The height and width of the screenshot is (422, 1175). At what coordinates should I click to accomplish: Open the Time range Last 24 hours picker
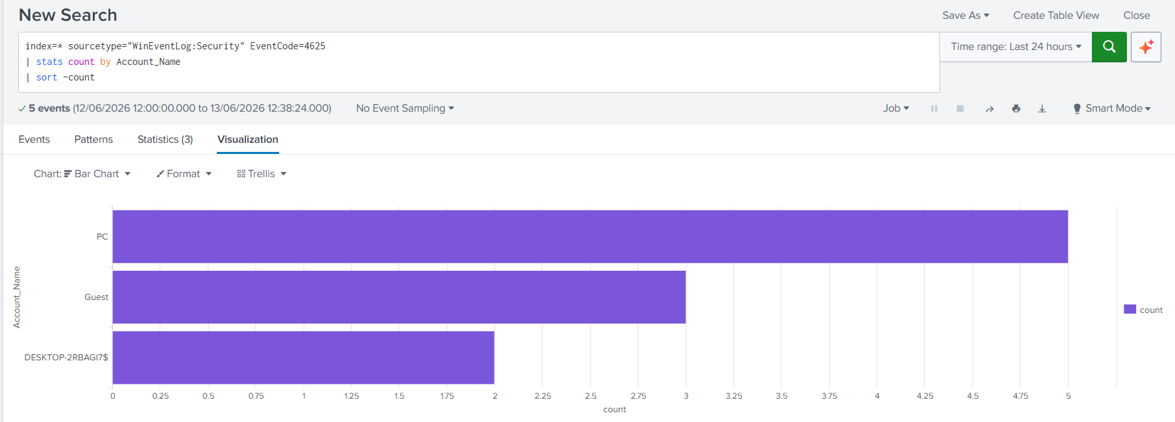pyautogui.click(x=1016, y=47)
